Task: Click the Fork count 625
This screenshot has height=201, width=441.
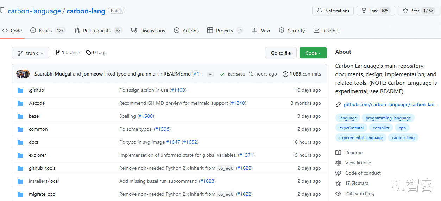Action: click(385, 11)
